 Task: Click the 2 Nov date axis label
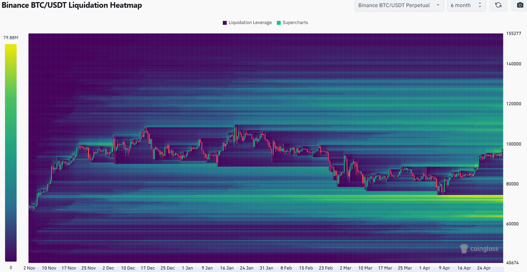29,268
